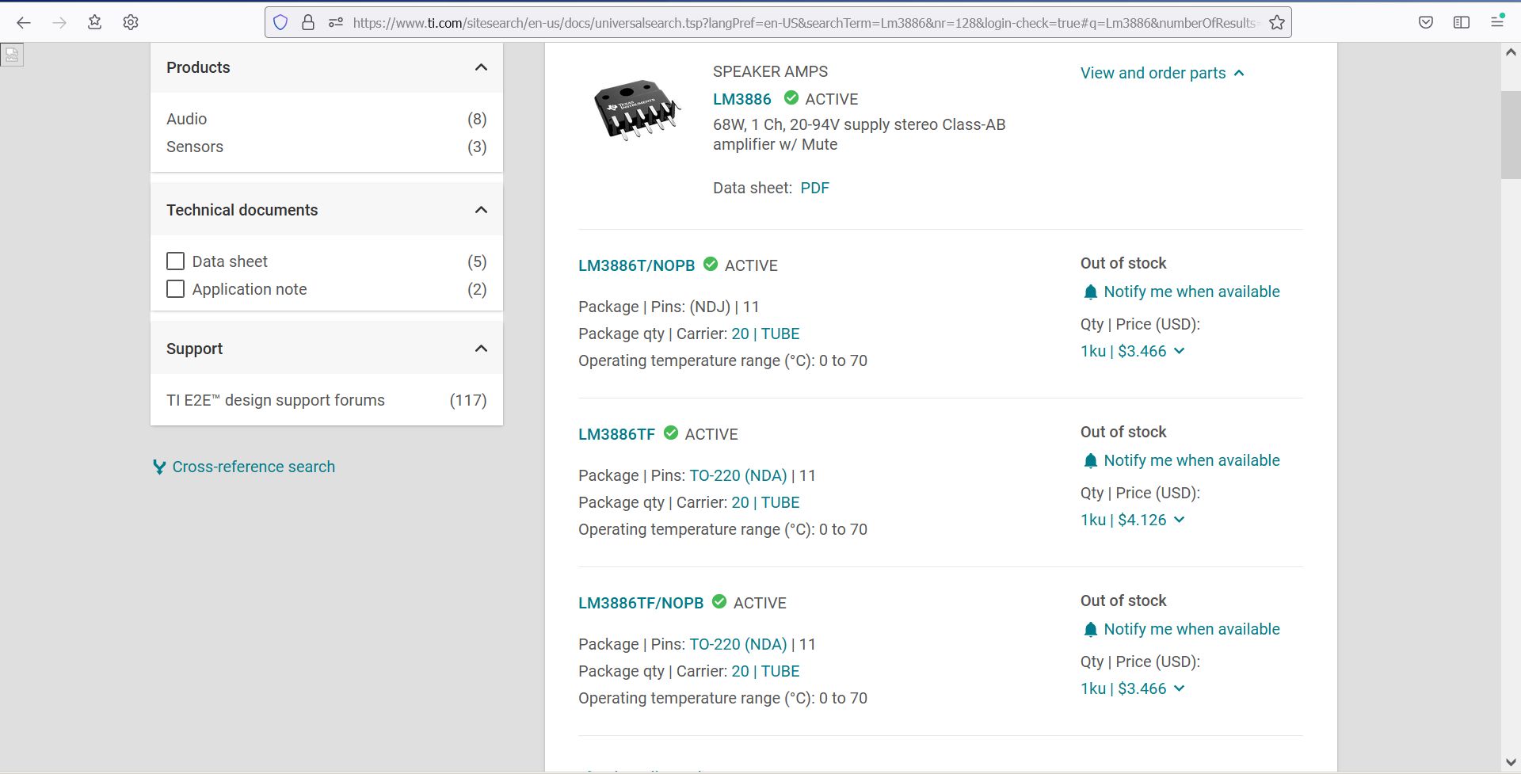Click the bell icon for LM3886TF

[1090, 461]
